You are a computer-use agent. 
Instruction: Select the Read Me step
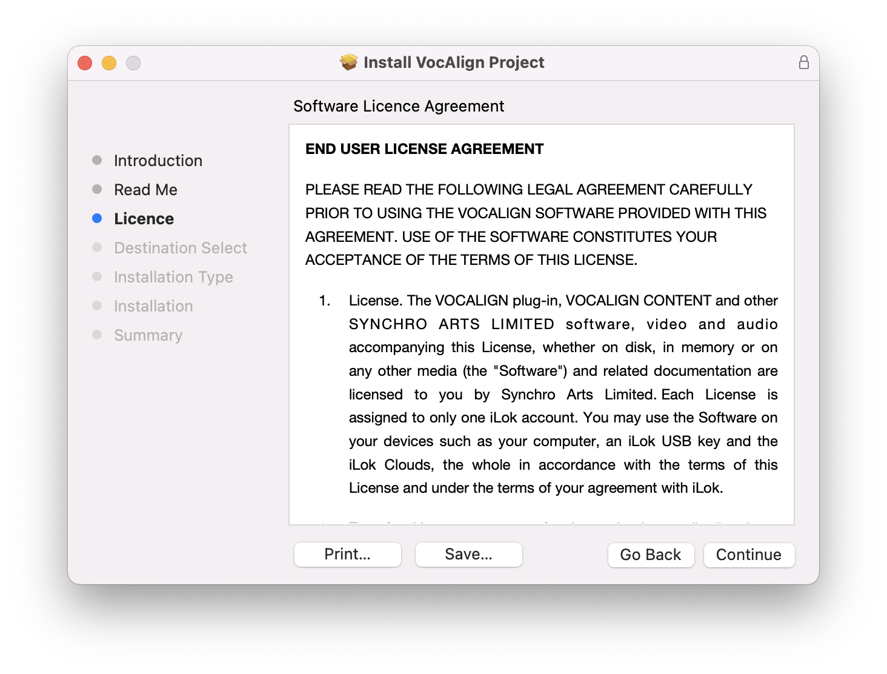(145, 190)
